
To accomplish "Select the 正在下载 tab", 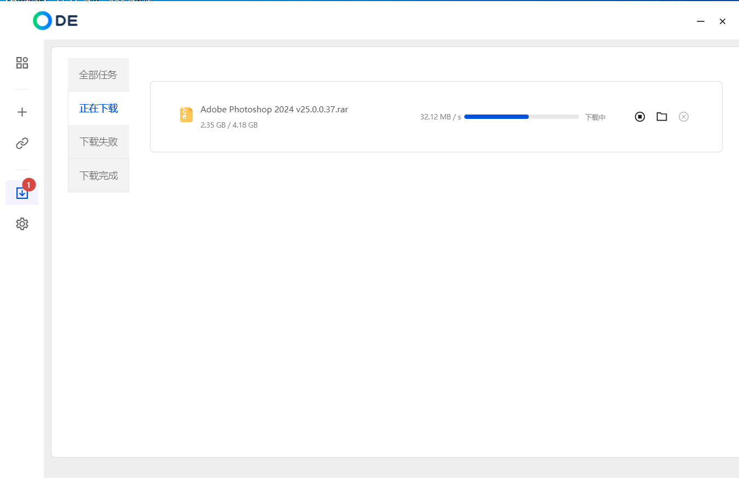I will point(99,108).
